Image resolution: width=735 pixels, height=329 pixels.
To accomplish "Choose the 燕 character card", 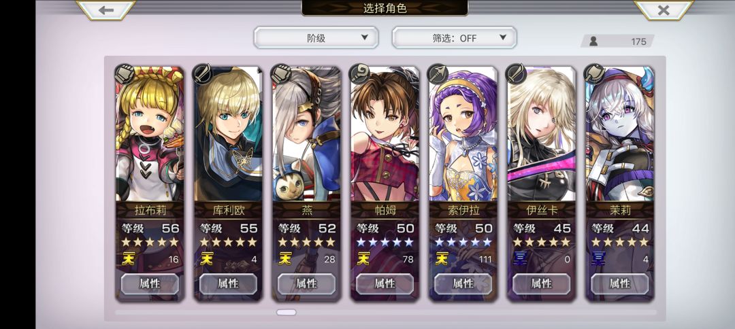I will [306, 184].
